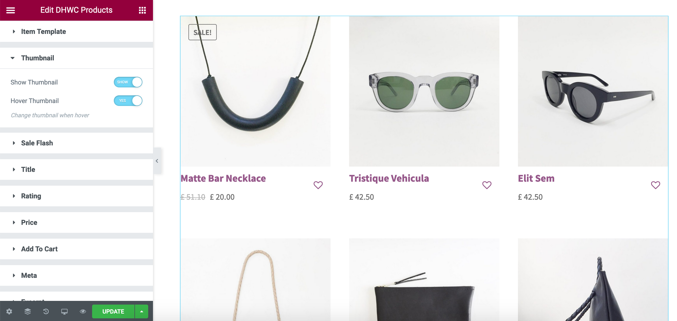
Task: Click the eye/visibility preview icon
Action: coord(82,311)
